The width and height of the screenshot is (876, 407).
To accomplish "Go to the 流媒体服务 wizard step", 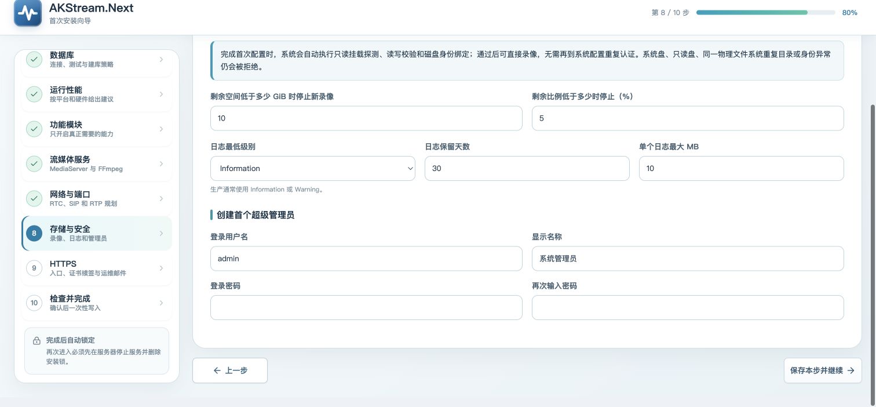I will pyautogui.click(x=97, y=163).
